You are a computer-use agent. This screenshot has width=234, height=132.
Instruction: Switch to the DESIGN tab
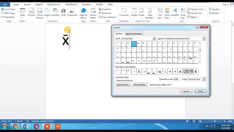(39, 4)
